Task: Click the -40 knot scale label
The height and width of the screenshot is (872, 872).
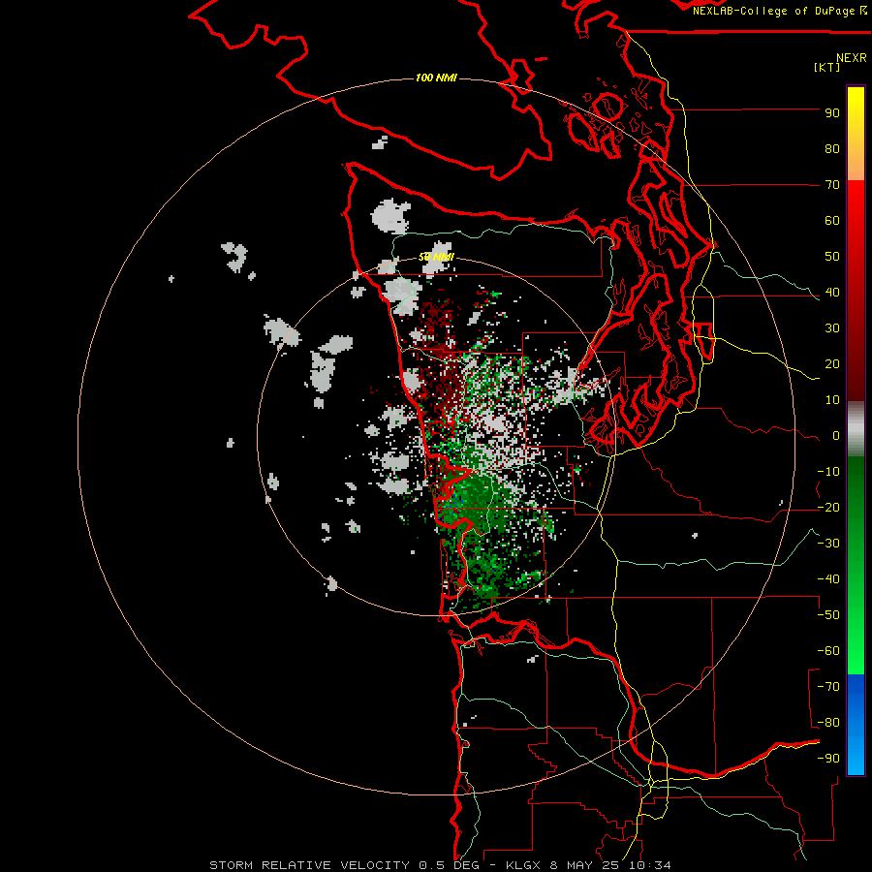Action: [828, 579]
